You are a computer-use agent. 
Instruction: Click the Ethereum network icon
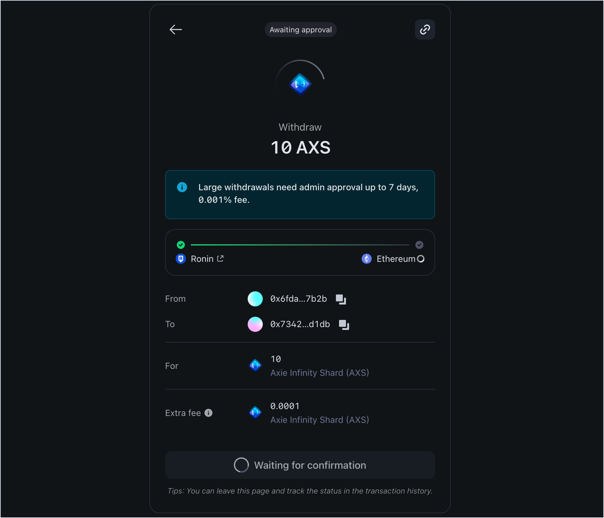(367, 259)
